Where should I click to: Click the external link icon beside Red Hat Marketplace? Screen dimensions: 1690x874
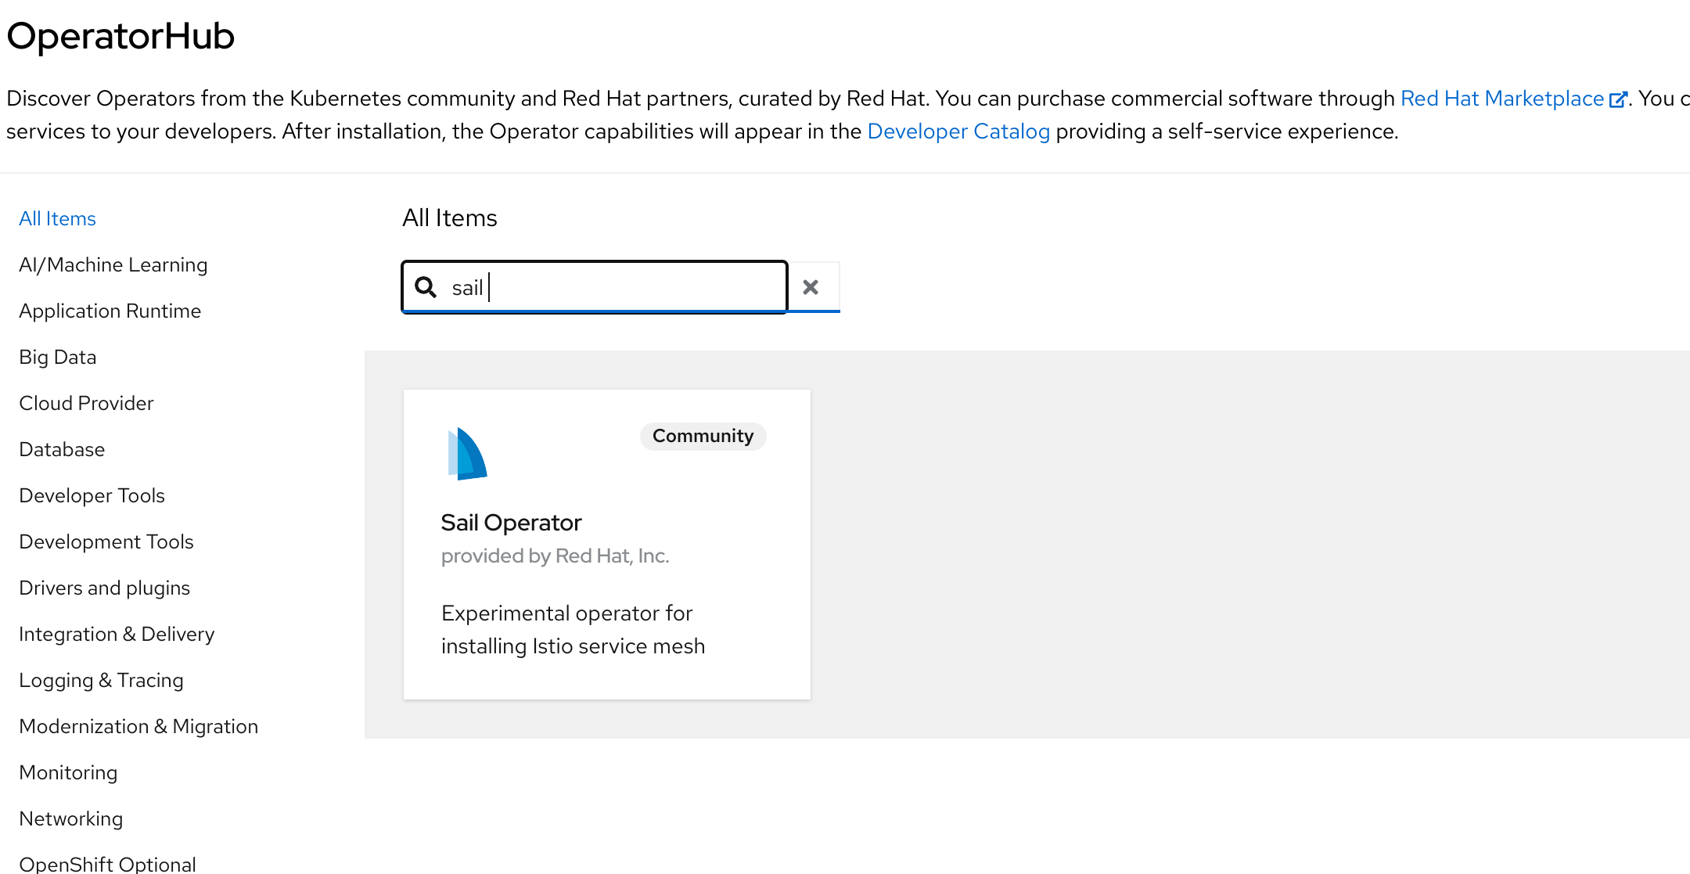click(1617, 99)
